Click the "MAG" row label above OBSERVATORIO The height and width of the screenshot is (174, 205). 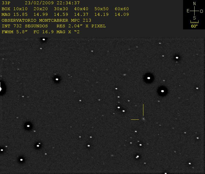6,14
